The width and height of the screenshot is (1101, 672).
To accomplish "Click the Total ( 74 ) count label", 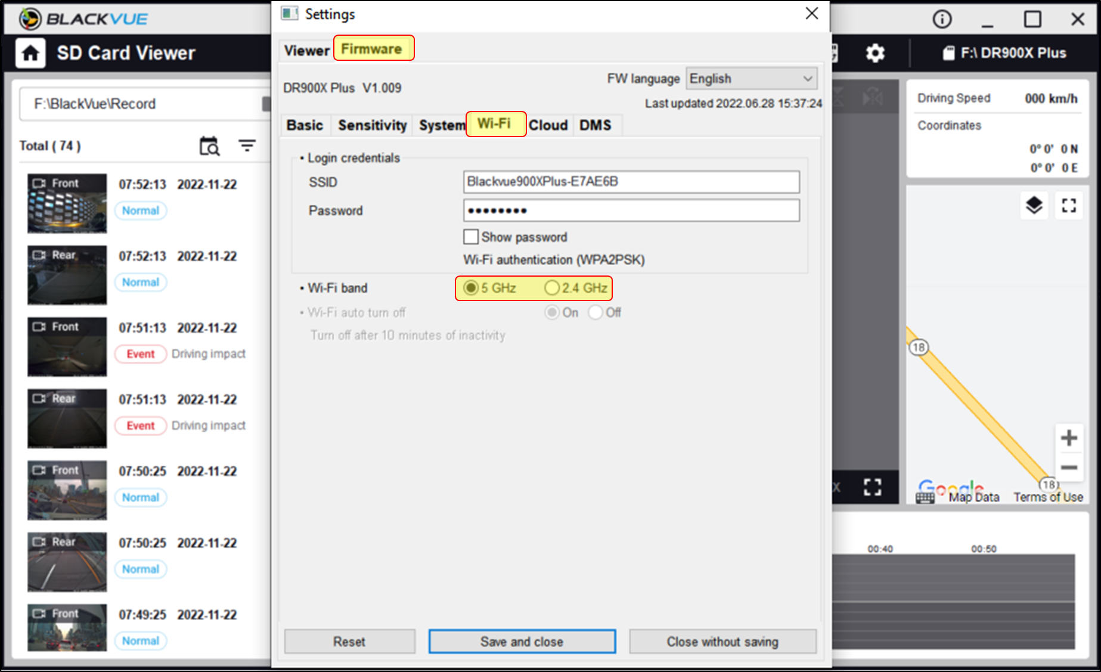I will (50, 146).
